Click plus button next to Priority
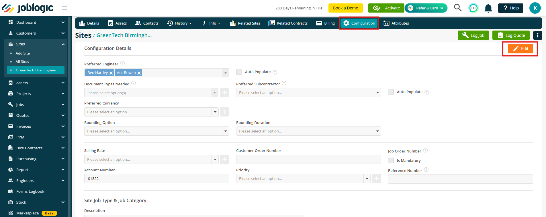546x217 pixels. 377,178
